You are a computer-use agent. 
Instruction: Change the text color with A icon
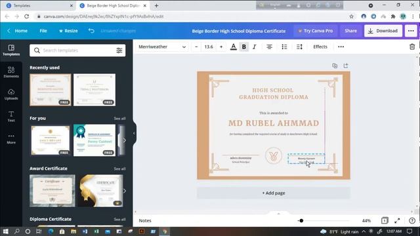pos(234,47)
